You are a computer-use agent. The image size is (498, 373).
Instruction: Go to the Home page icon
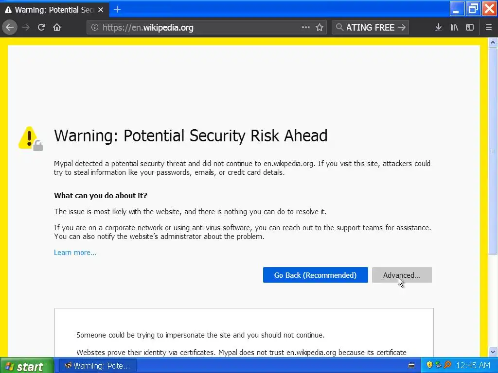(57, 27)
